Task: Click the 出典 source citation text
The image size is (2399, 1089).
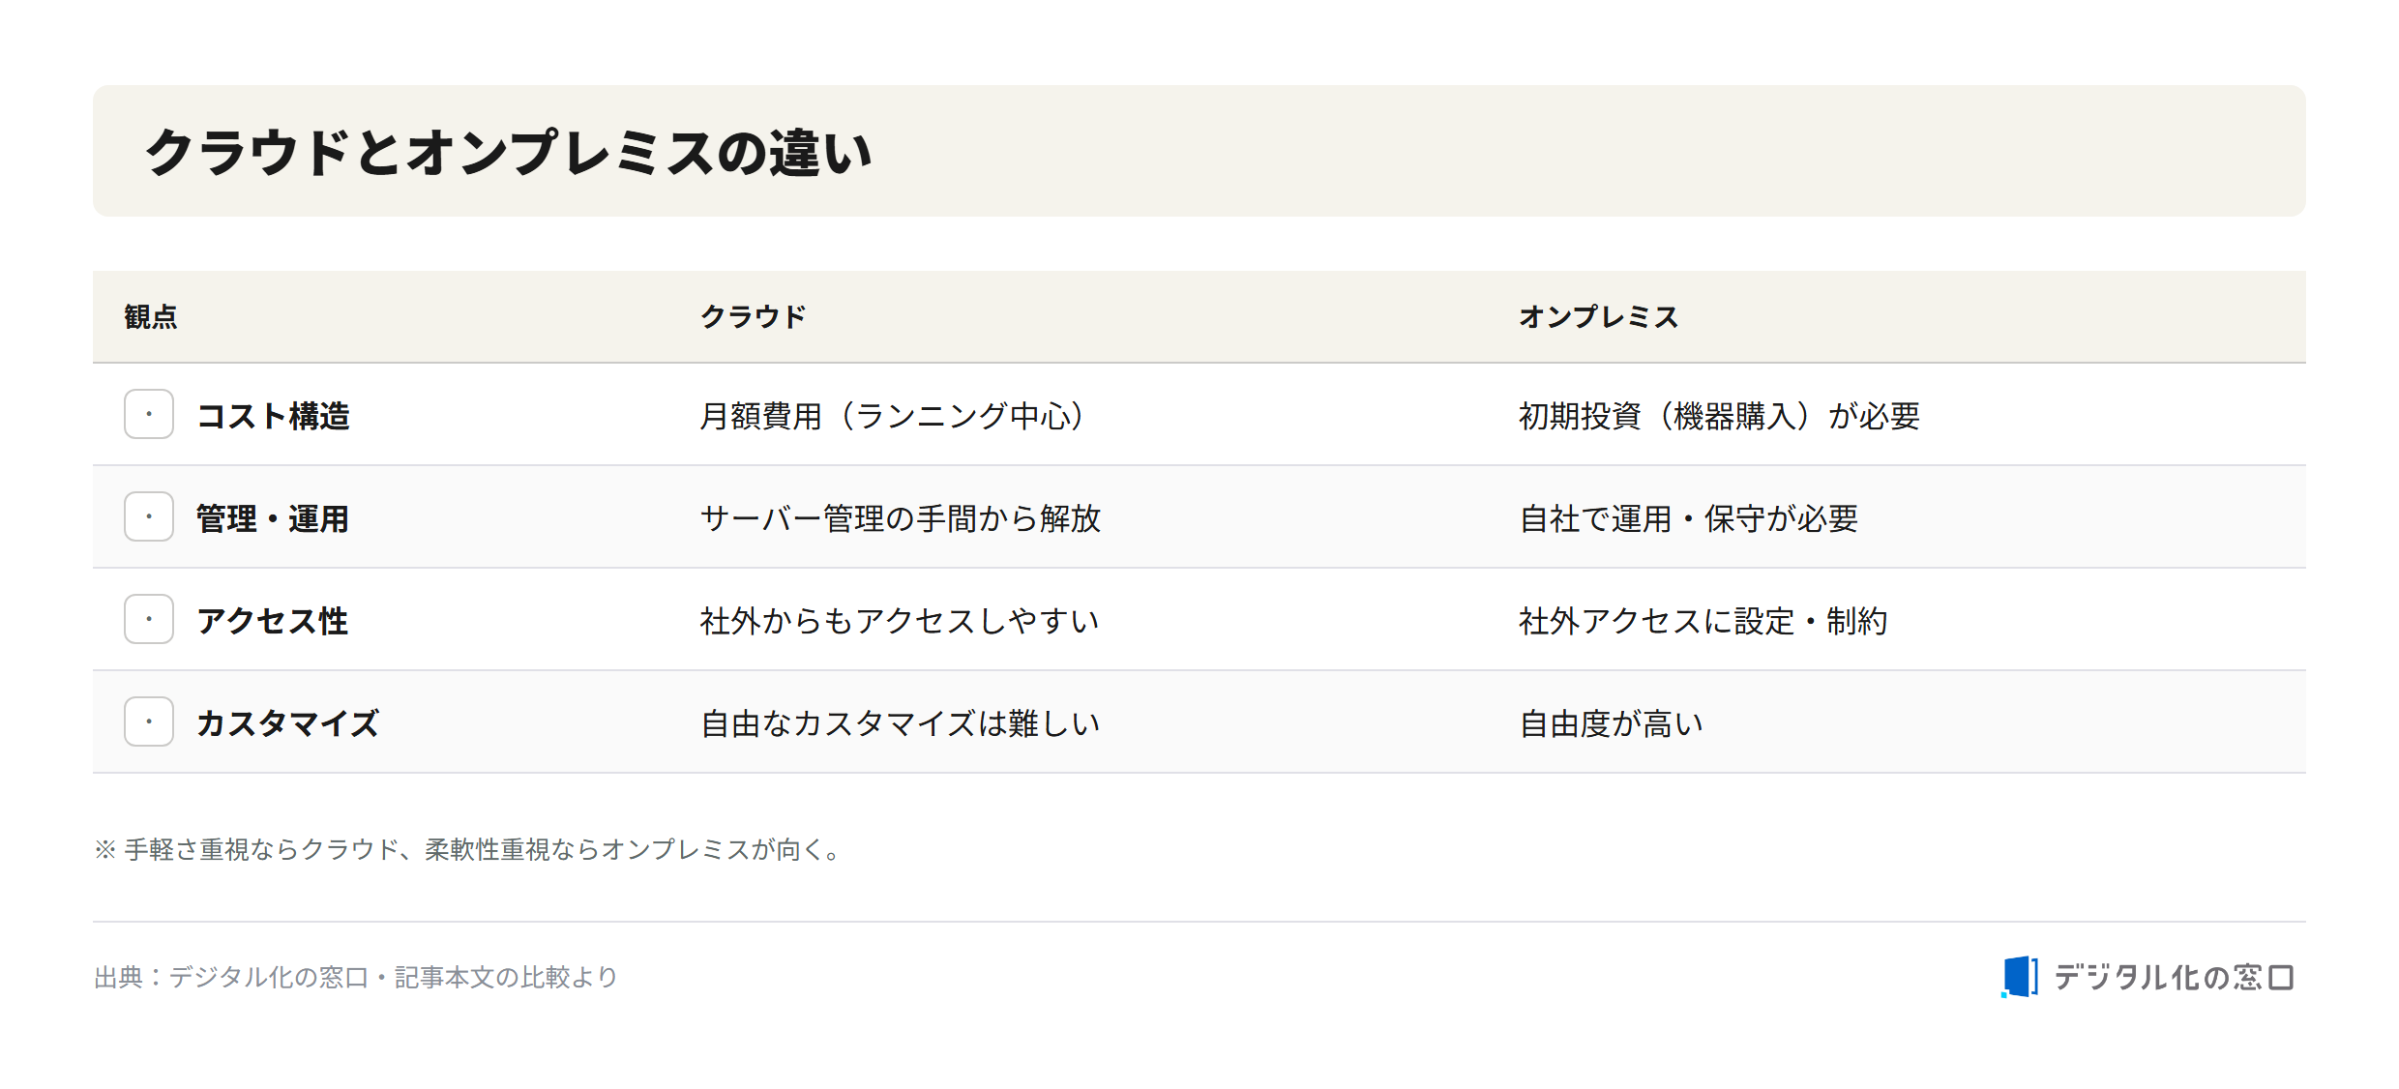Action: coord(356,977)
